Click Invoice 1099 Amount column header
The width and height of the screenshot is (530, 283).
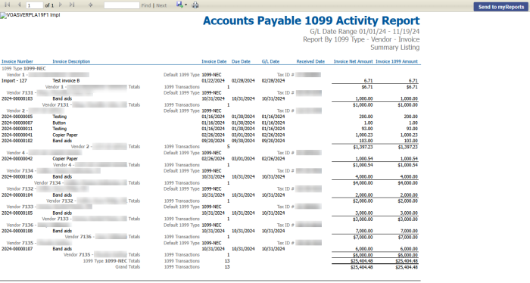pyautogui.click(x=397, y=61)
